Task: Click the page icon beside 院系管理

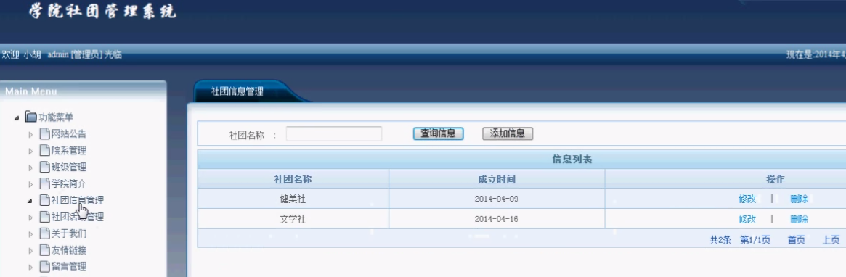Action: [x=45, y=151]
